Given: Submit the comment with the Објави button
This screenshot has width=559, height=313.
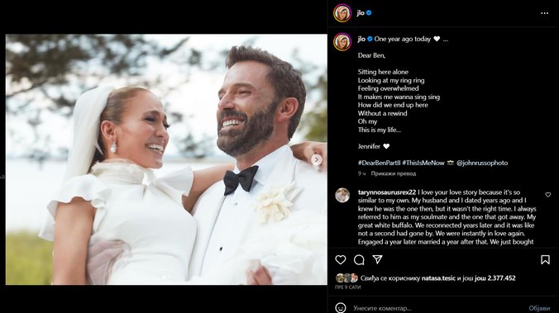Looking at the screenshot, I should point(539,308).
